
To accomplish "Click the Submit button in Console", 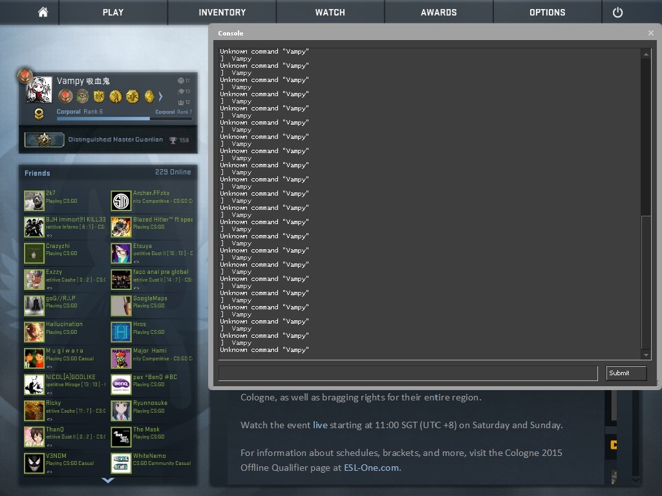I will [626, 373].
